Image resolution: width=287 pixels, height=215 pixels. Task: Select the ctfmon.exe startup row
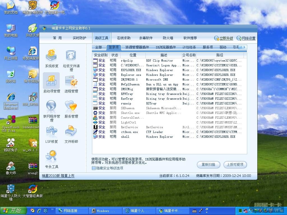[x=169, y=132]
